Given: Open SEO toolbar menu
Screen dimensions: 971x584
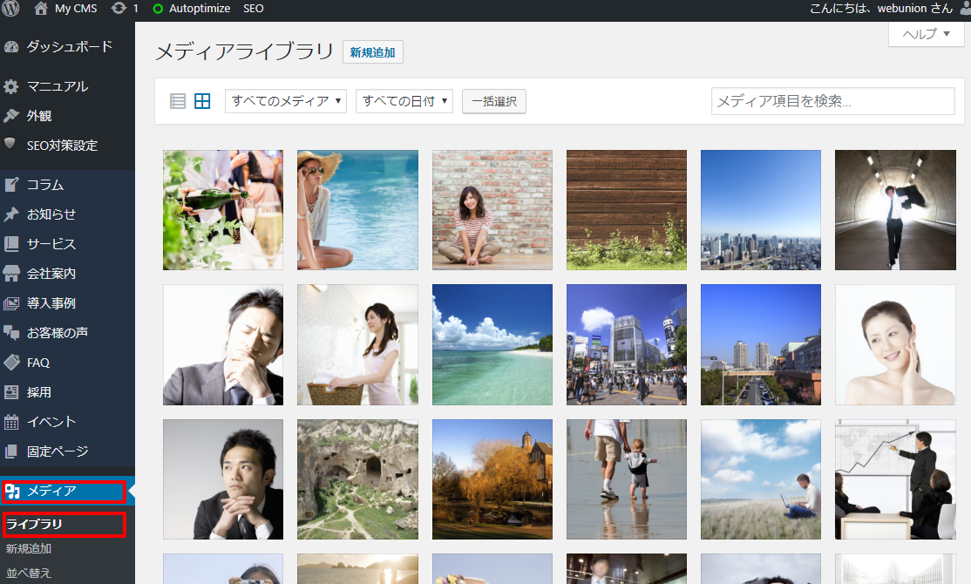Looking at the screenshot, I should pyautogui.click(x=254, y=9).
